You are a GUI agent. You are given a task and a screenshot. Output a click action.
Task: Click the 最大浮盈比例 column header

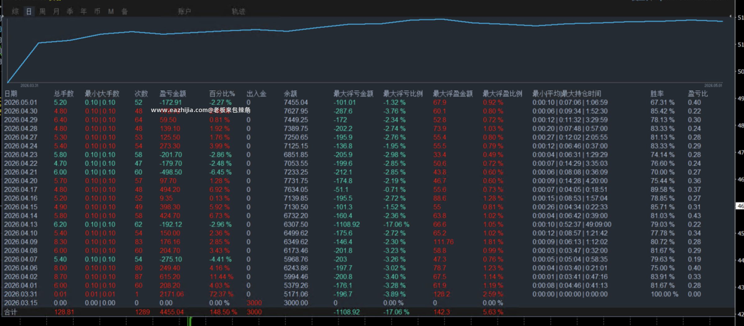[x=502, y=93]
